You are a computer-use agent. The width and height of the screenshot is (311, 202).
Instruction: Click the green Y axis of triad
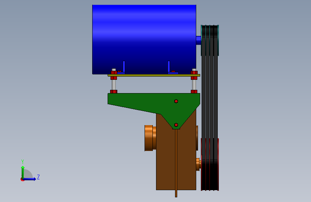23,172
